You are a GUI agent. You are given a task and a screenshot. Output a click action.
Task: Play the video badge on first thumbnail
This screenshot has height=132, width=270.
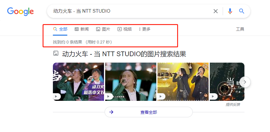tap(56, 96)
